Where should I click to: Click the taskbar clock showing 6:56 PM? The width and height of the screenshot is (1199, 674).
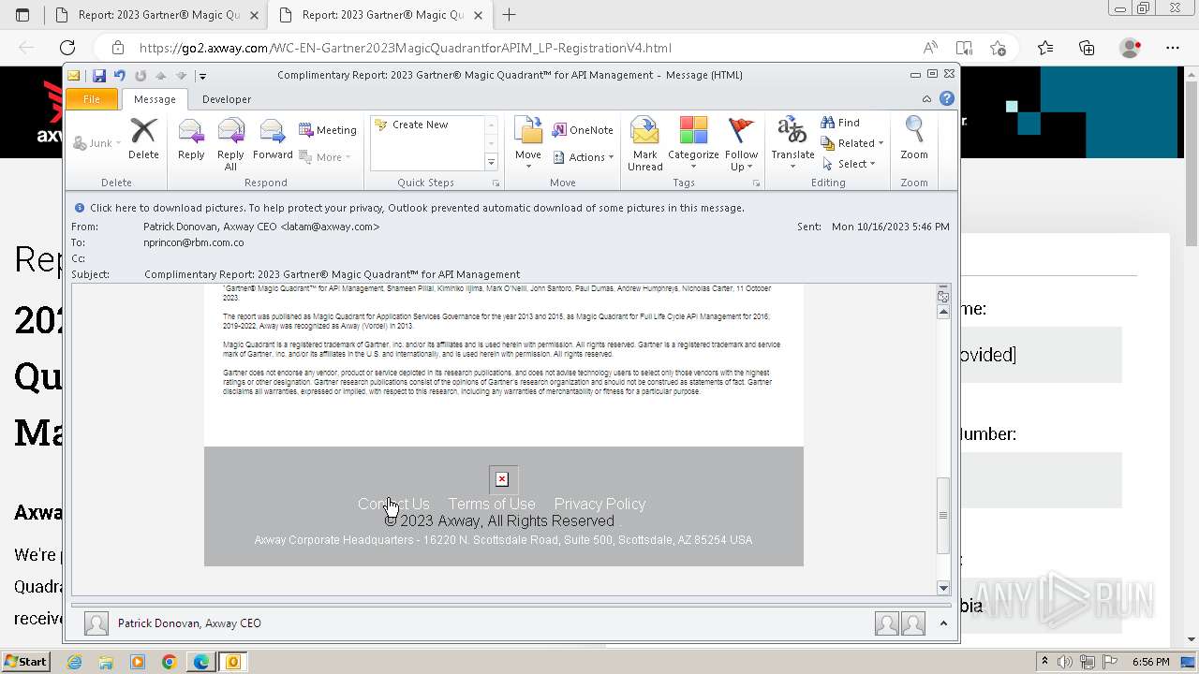[1150, 662]
